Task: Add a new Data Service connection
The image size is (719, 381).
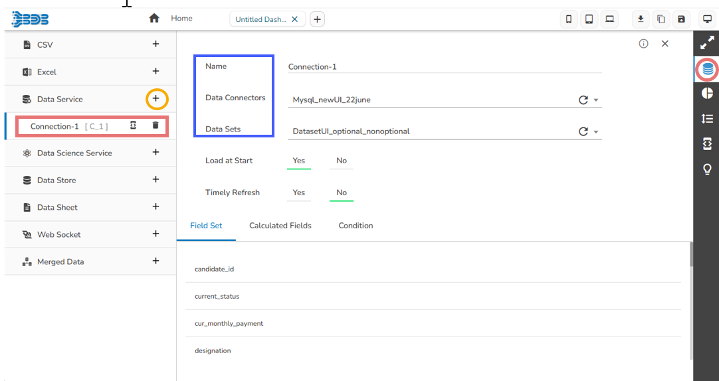Action: click(x=156, y=99)
